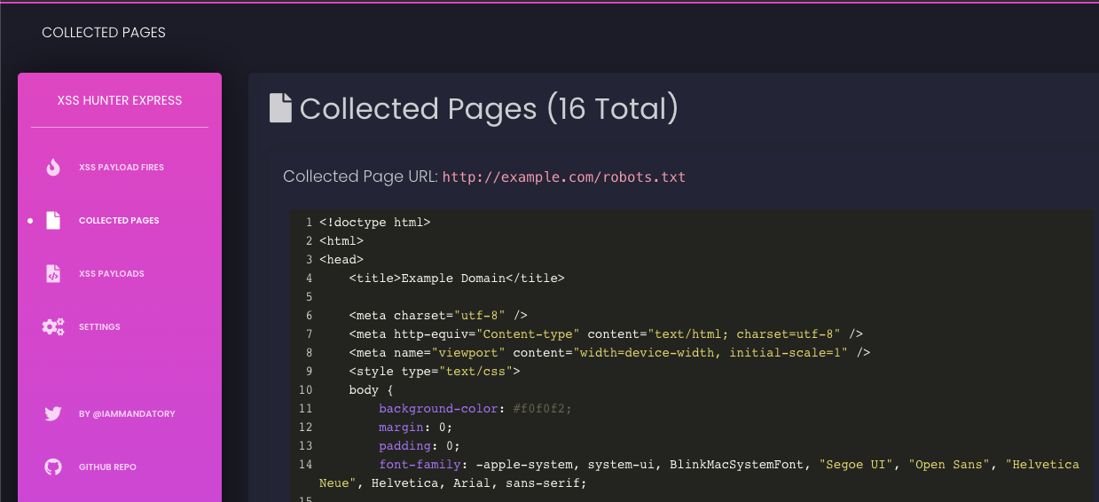The image size is (1099, 502).
Task: Click the Collected Page URL label
Action: (x=360, y=176)
